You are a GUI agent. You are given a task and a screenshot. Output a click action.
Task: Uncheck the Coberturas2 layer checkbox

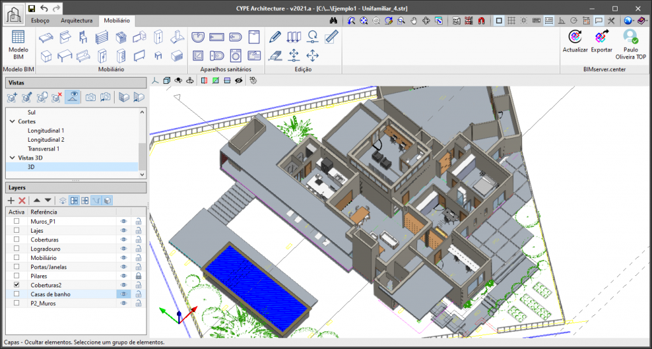coord(17,285)
